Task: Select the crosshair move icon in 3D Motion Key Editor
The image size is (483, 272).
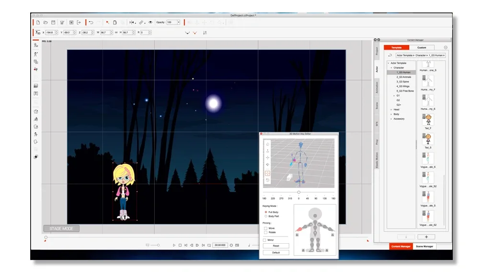Action: coord(268,158)
